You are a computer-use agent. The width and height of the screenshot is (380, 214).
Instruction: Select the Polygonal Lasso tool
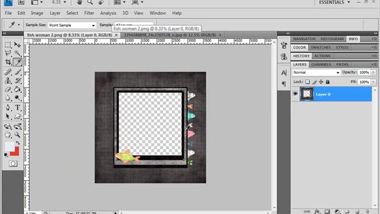pyautogui.click(x=8, y=53)
